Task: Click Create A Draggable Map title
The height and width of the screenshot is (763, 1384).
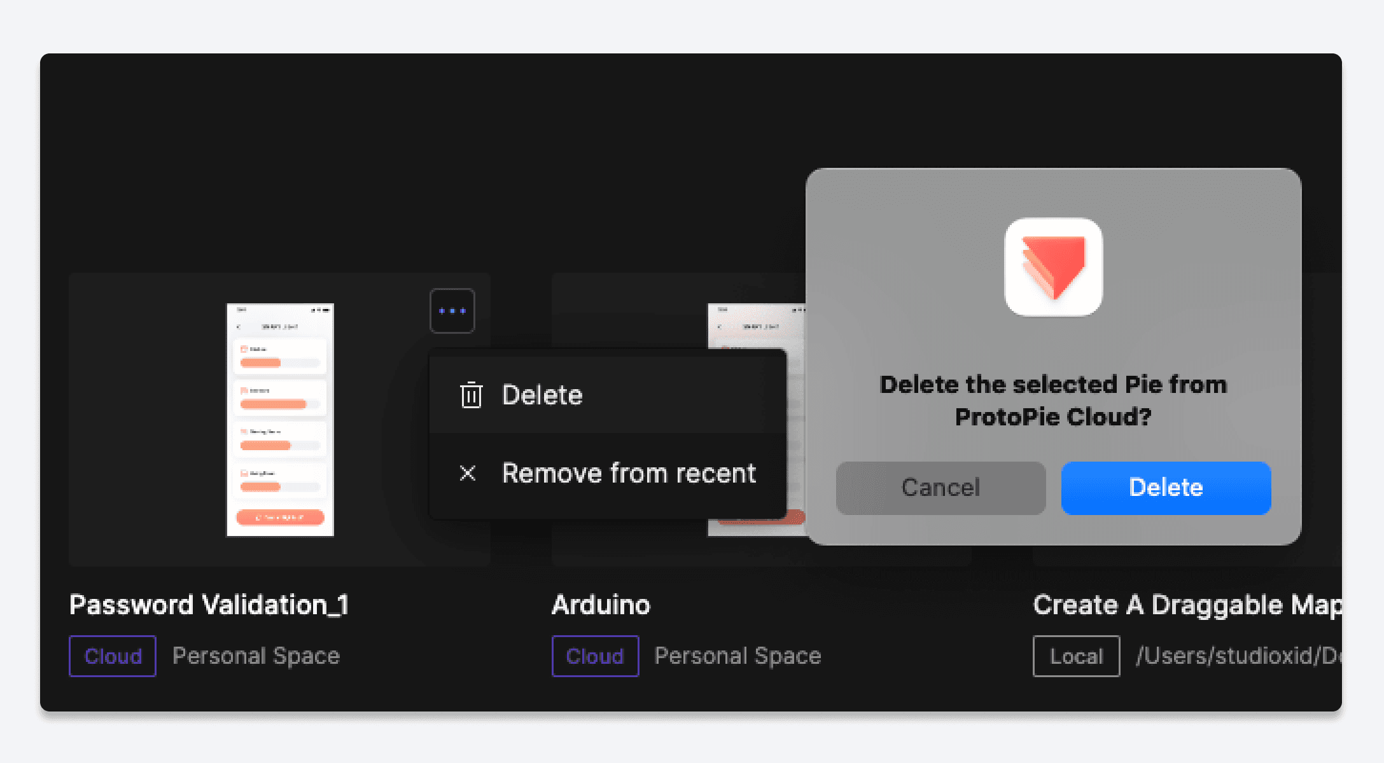Action: tap(1187, 605)
